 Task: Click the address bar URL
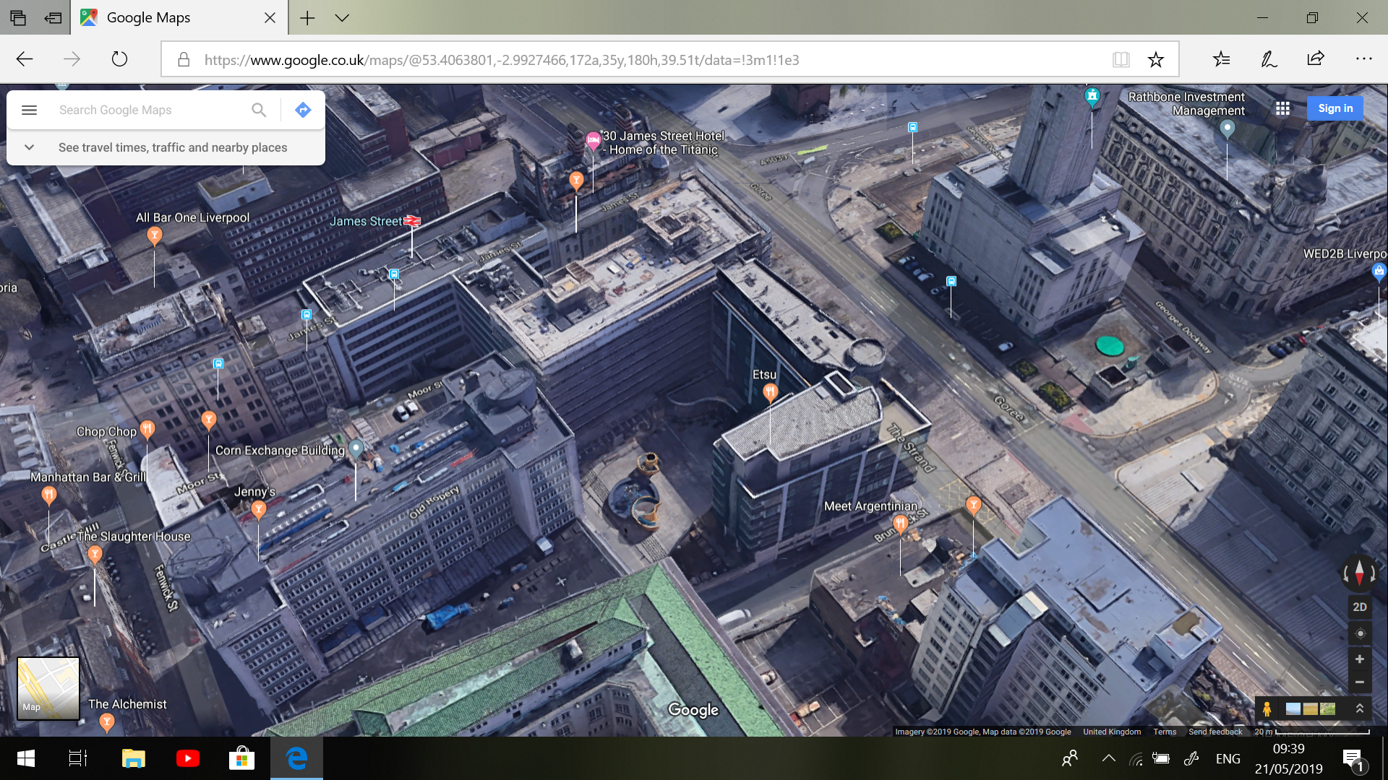click(x=502, y=60)
